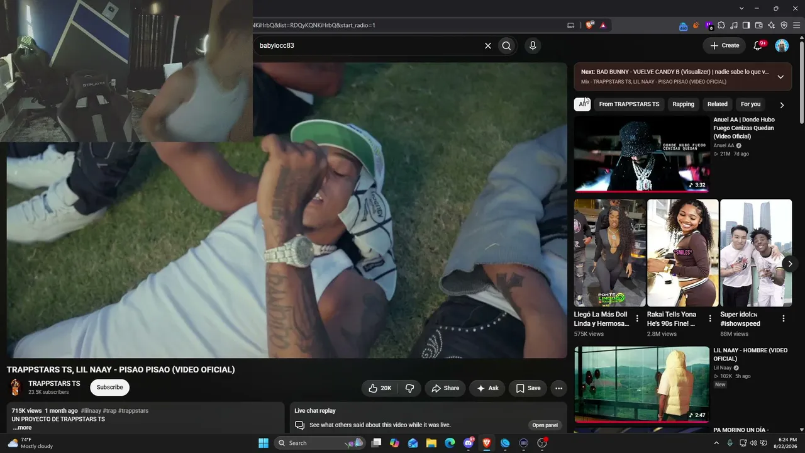This screenshot has height=453, width=805.
Task: Dislike the video with thumbs down
Action: (x=409, y=388)
